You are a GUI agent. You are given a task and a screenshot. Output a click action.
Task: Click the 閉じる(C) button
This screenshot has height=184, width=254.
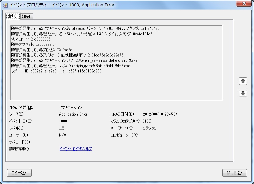click(234, 173)
